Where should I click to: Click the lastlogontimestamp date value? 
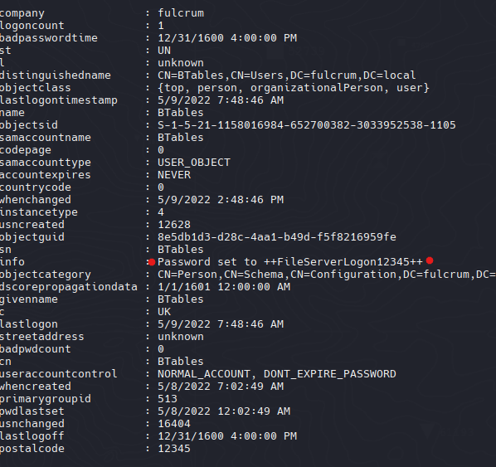click(221, 100)
